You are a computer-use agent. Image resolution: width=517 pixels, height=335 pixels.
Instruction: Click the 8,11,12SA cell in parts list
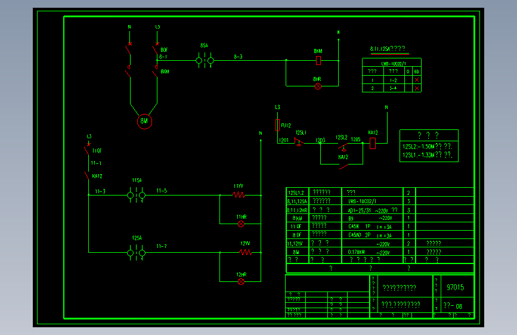[297, 201]
